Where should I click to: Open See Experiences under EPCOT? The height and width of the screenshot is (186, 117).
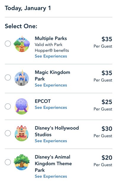[x=51, y=108]
